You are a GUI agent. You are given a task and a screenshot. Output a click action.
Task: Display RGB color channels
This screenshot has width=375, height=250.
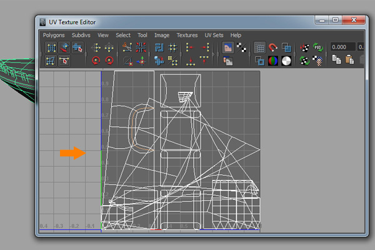point(273,61)
